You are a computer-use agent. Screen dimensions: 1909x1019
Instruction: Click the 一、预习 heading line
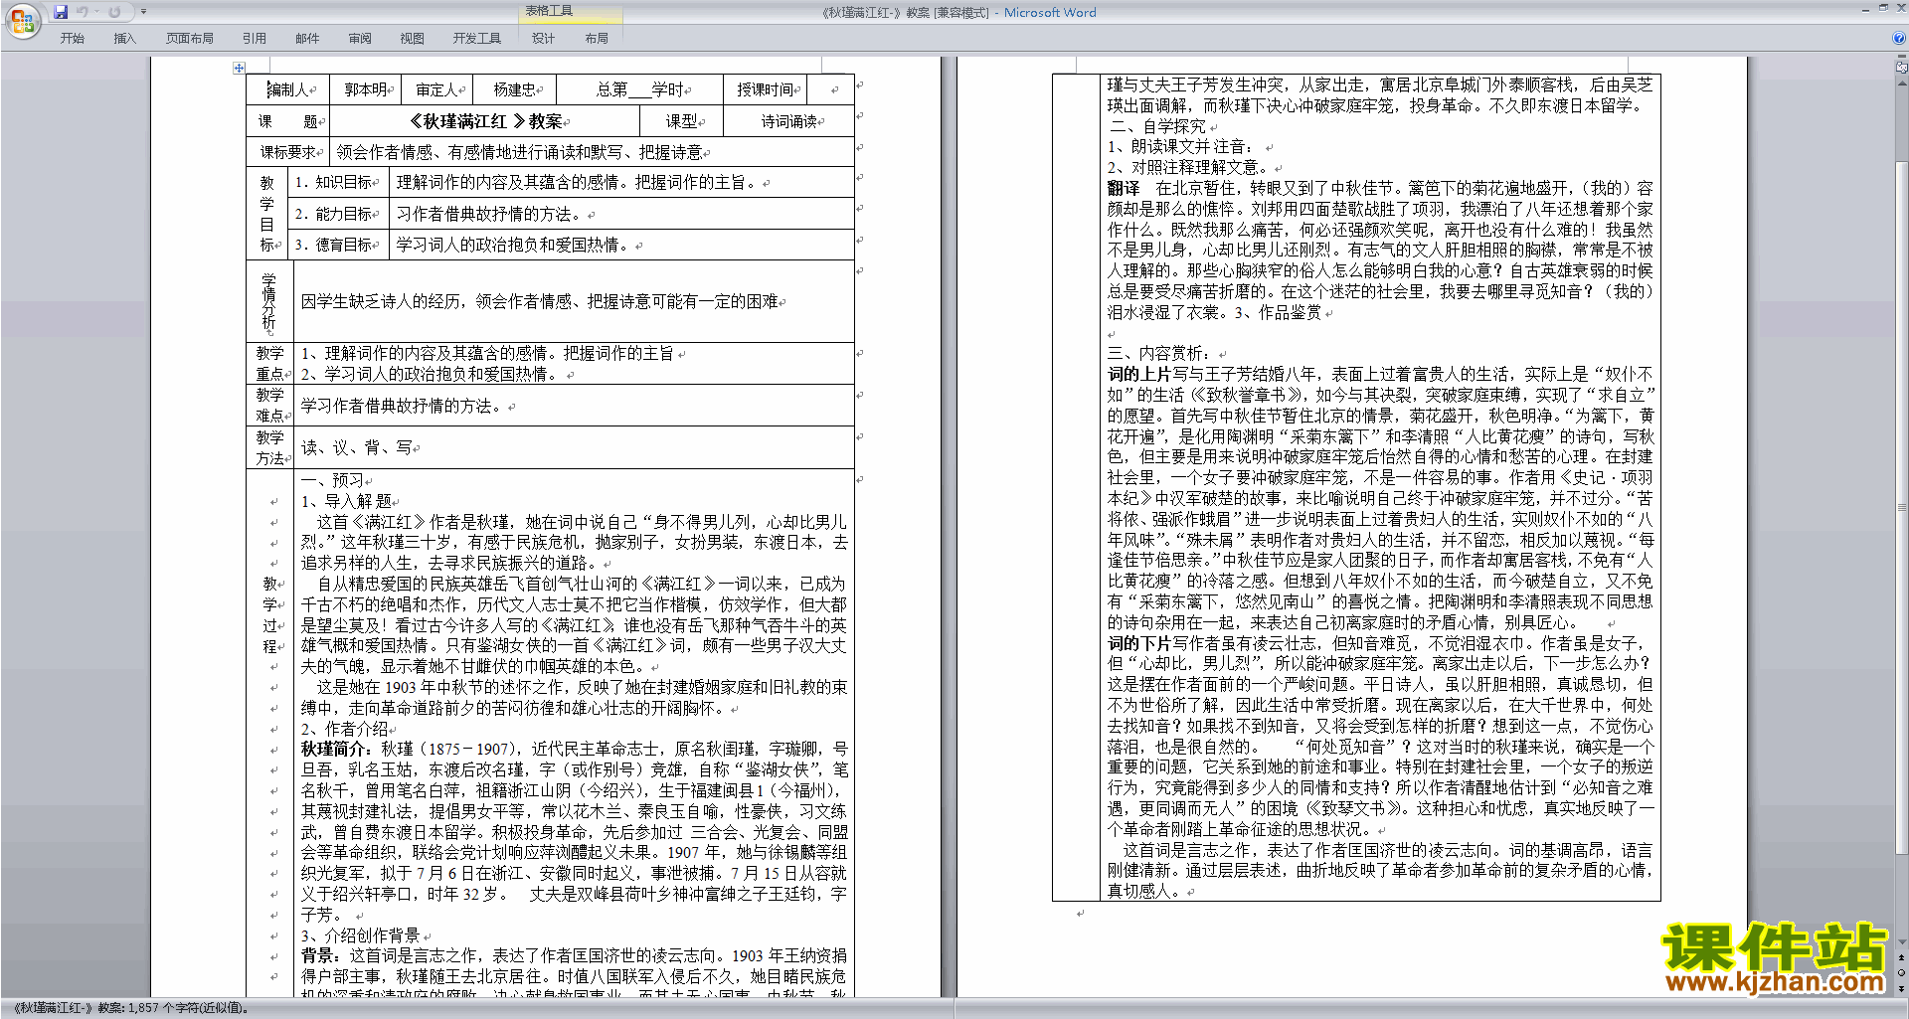point(332,480)
